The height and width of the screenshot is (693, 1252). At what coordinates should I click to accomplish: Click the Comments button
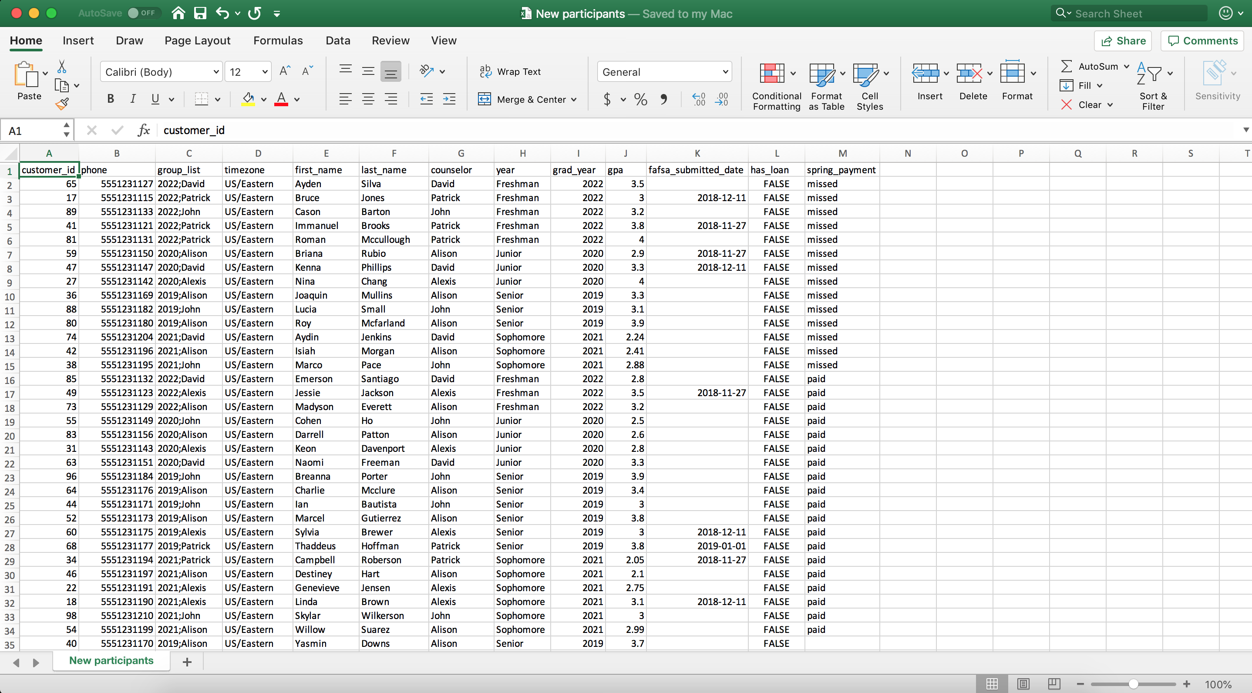tap(1202, 41)
